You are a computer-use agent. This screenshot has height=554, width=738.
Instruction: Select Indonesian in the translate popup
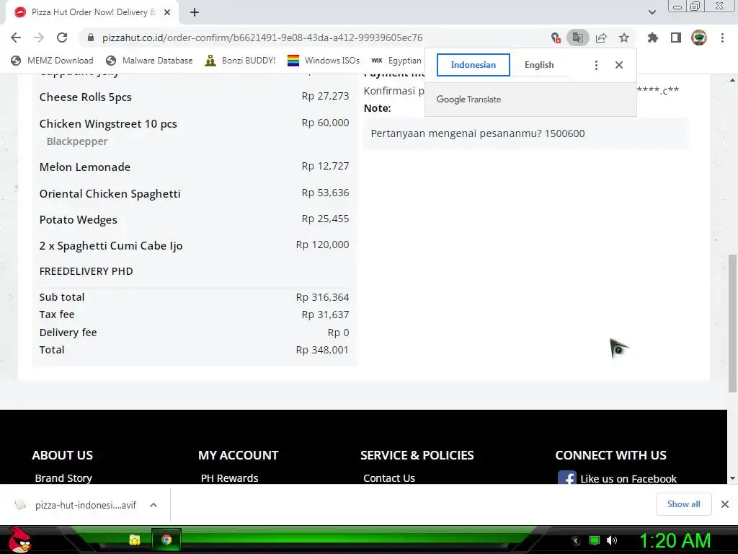[473, 65]
